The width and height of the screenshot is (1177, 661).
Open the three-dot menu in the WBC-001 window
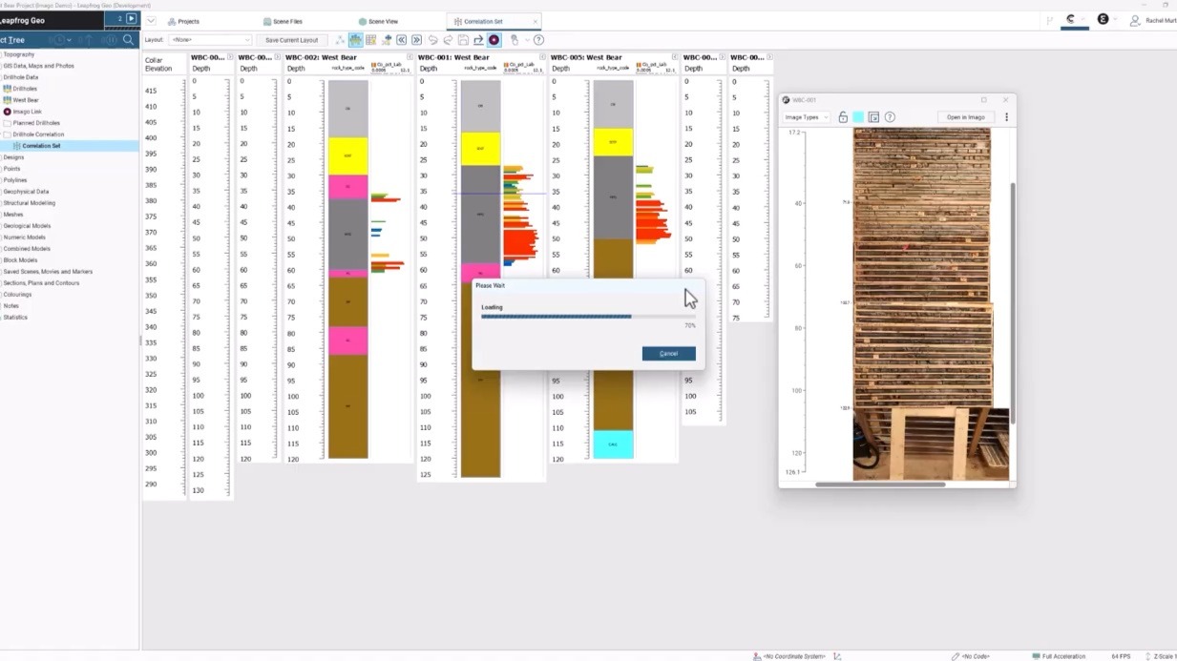click(1006, 117)
